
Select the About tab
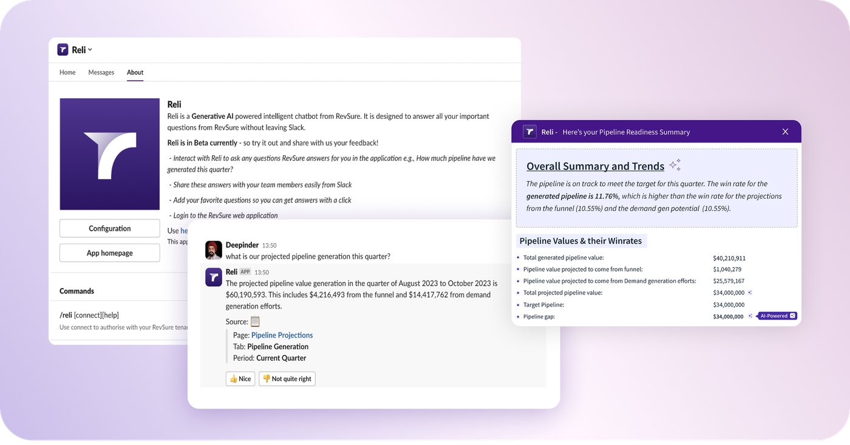[x=135, y=72]
